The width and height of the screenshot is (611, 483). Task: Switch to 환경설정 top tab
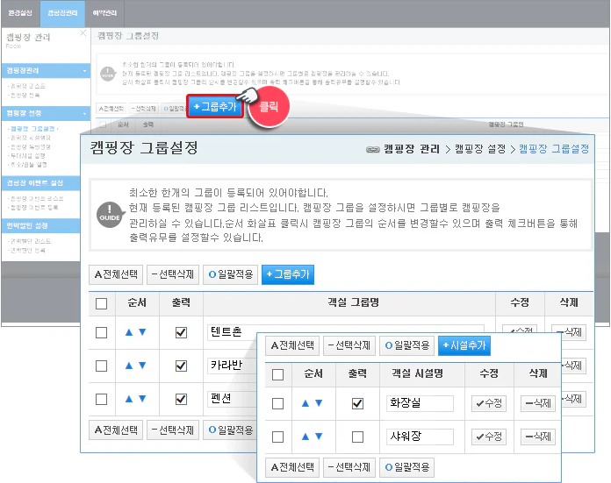tap(20, 13)
